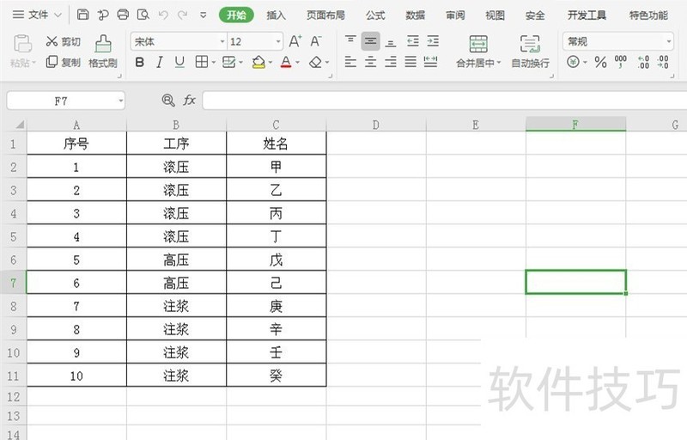
Task: Select the Format Painter (格式刷) tool
Action: point(103,52)
